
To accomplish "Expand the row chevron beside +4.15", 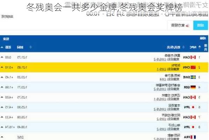I will [x=2, y=107].
